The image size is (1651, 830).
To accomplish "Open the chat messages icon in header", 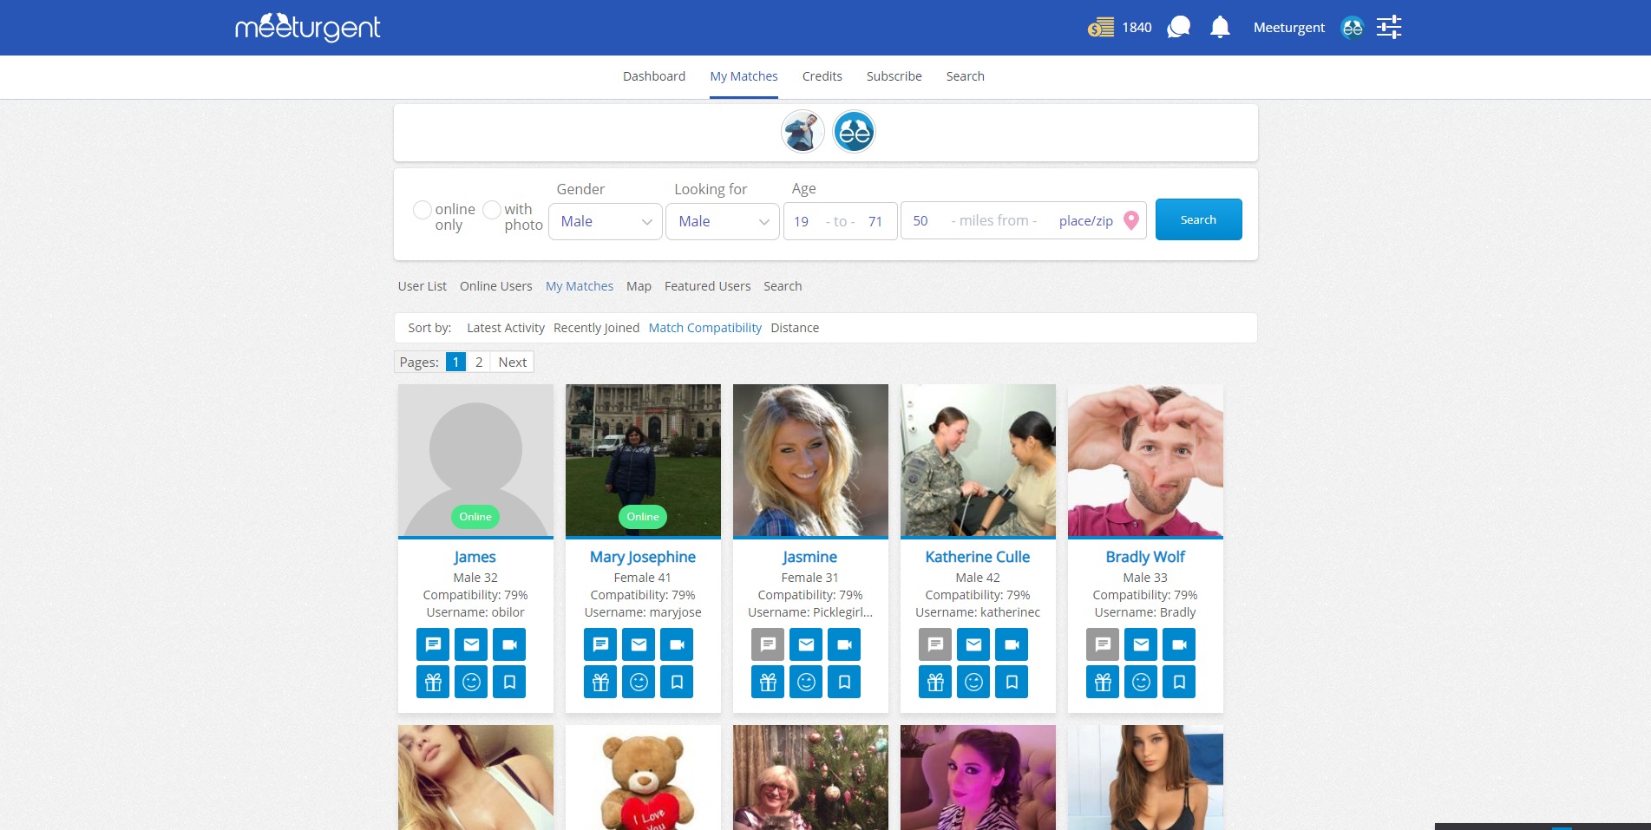I will click(1178, 28).
